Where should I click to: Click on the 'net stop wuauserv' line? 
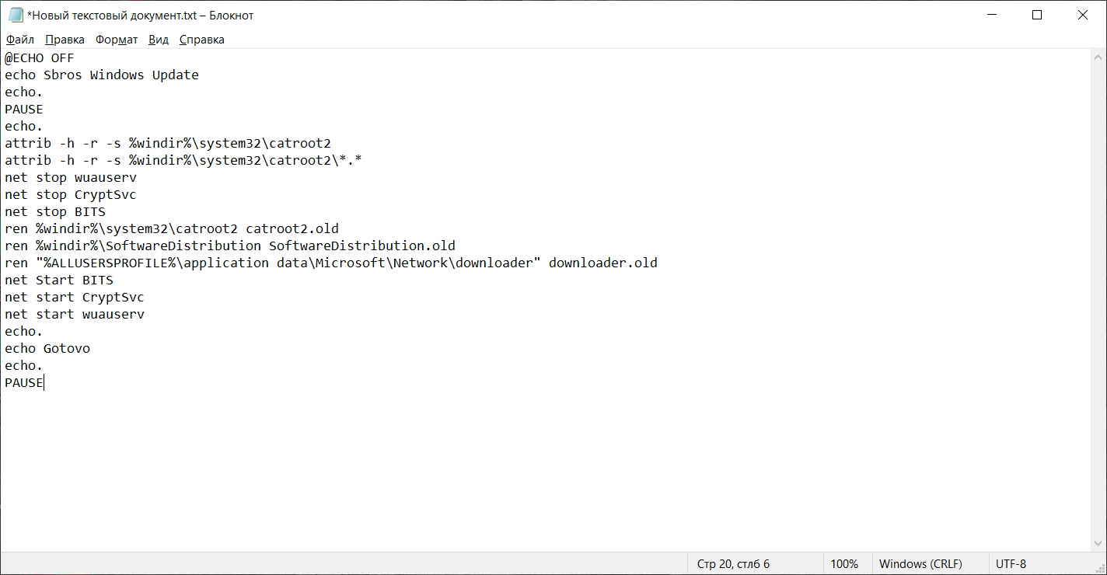(71, 178)
